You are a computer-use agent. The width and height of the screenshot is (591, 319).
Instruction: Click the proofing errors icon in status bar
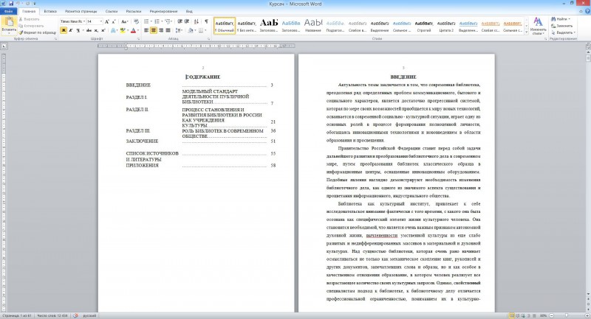coord(75,315)
